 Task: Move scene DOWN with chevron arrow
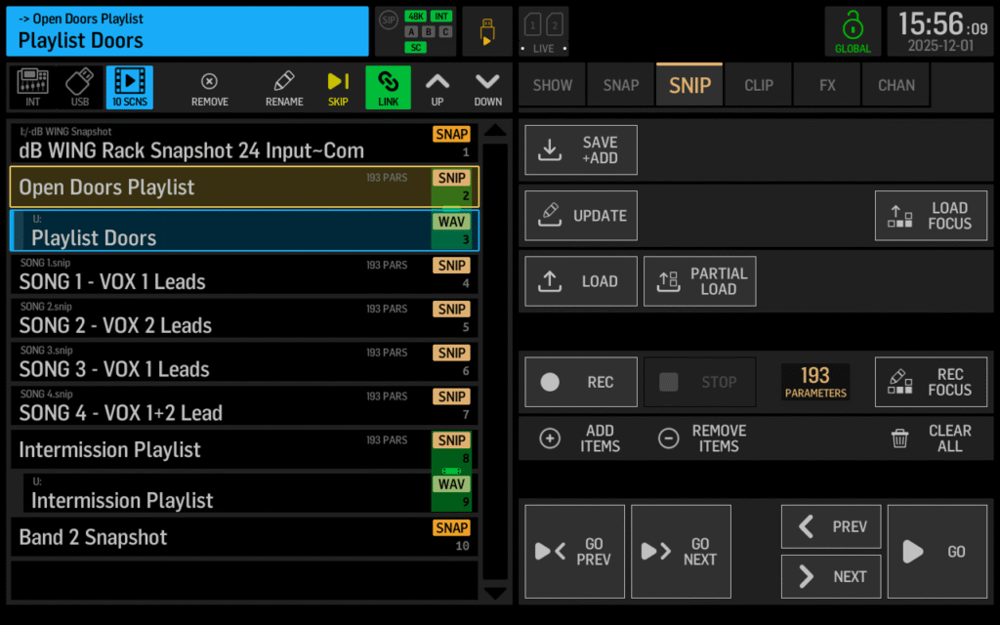click(487, 87)
